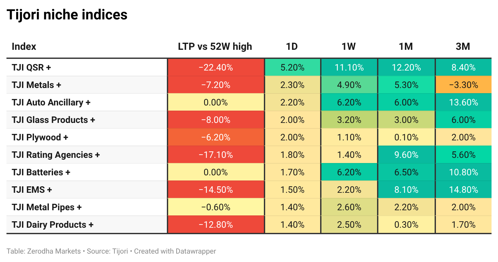
Task: Click the TJI Dairy Products + entry
Action: (x=52, y=225)
